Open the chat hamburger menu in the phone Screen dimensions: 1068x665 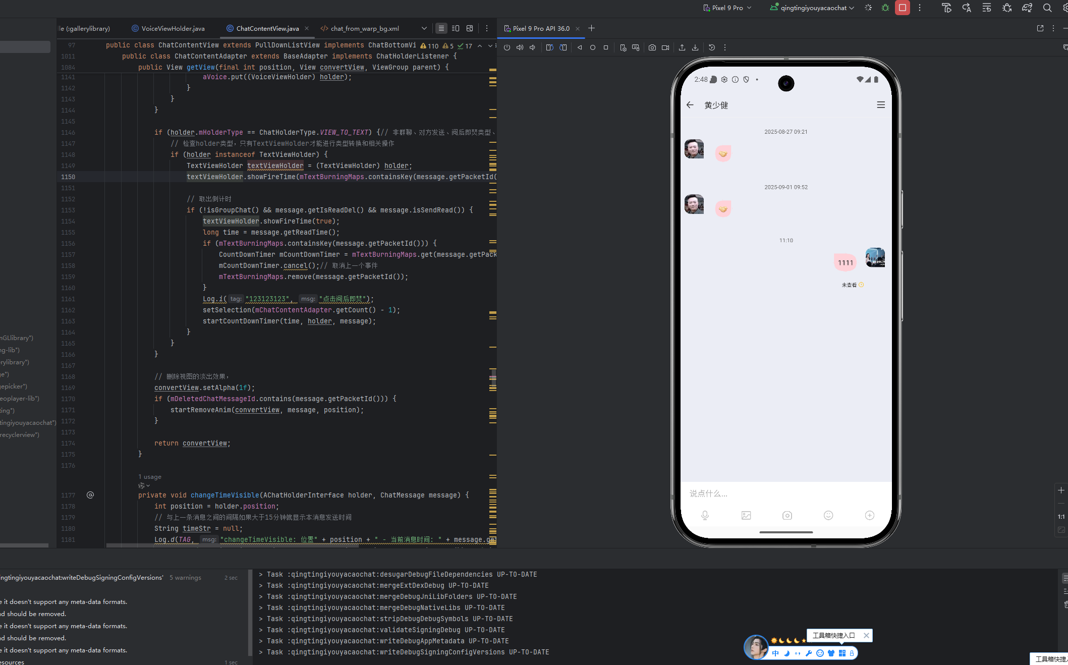[881, 105]
